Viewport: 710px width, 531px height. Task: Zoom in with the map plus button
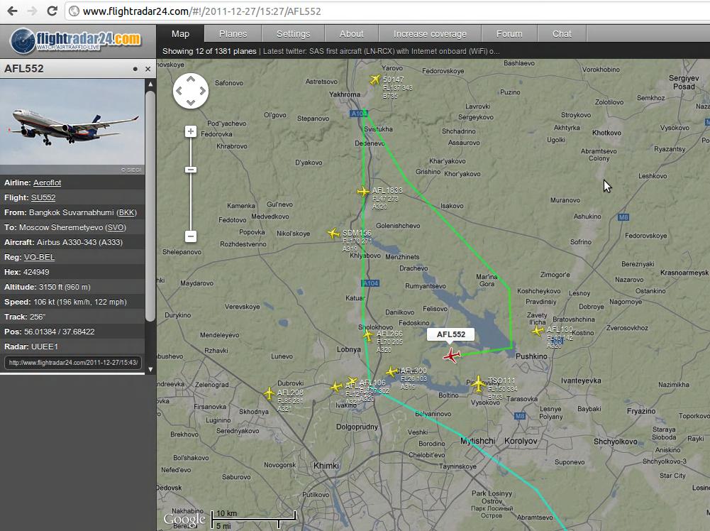(x=191, y=131)
